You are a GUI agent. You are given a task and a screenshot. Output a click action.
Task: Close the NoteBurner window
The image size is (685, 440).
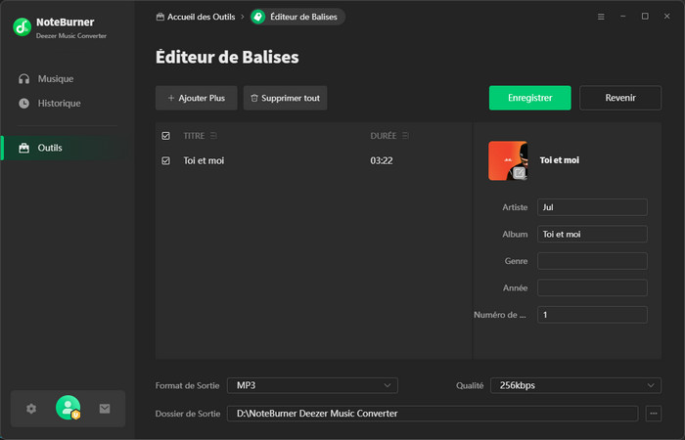pos(667,17)
